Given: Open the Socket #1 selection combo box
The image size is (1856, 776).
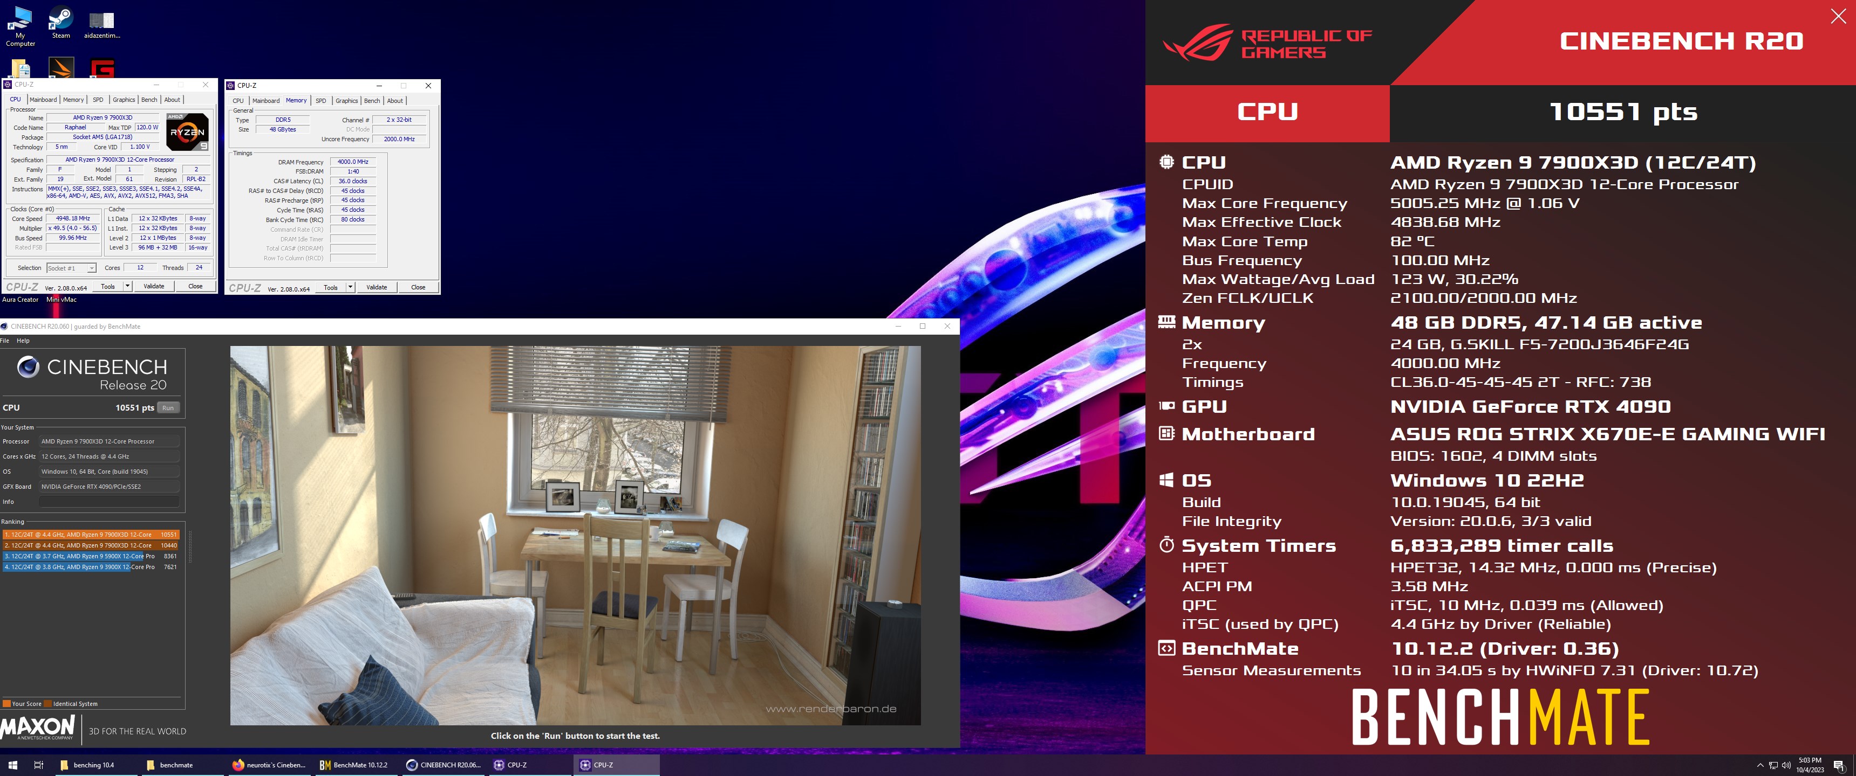Looking at the screenshot, I should [71, 268].
